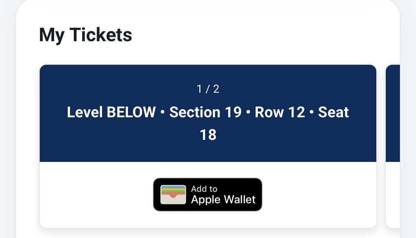Click the colorful Wallet icon

coord(173,194)
